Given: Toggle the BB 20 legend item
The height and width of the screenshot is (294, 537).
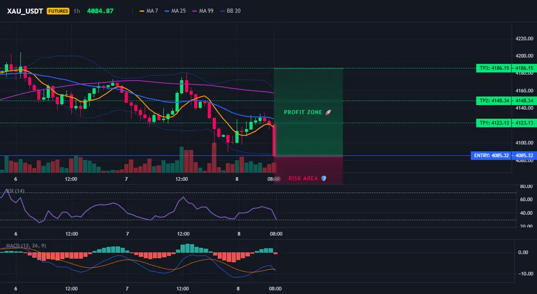Looking at the screenshot, I should pos(230,11).
